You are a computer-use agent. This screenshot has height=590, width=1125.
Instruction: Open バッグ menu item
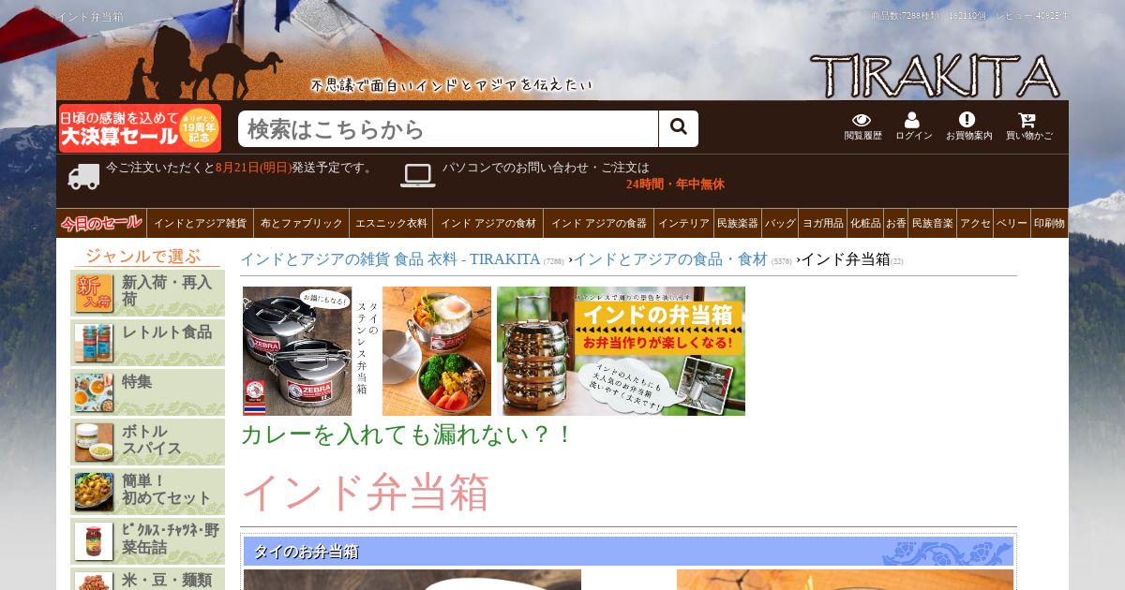780,223
